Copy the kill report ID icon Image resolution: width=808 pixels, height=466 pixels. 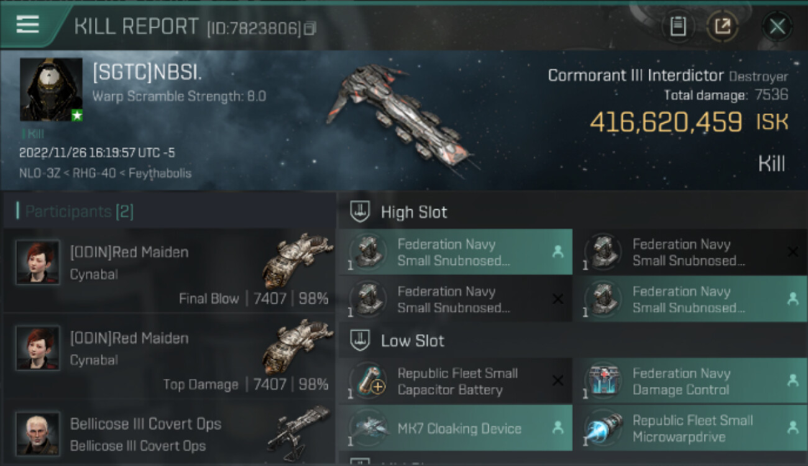pyautogui.click(x=310, y=28)
